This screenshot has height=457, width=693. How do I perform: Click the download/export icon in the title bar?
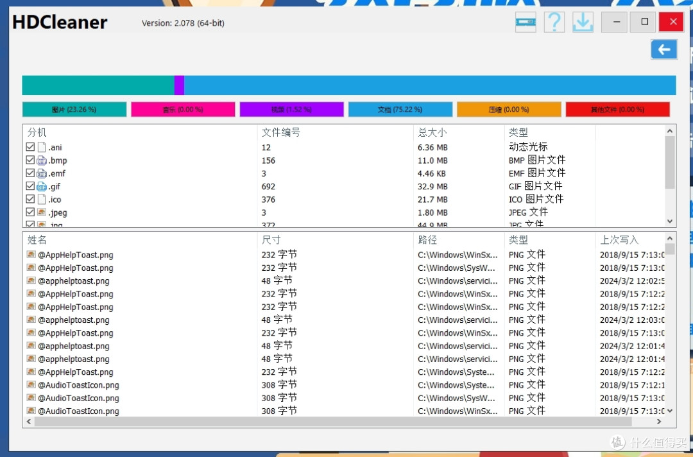click(583, 22)
